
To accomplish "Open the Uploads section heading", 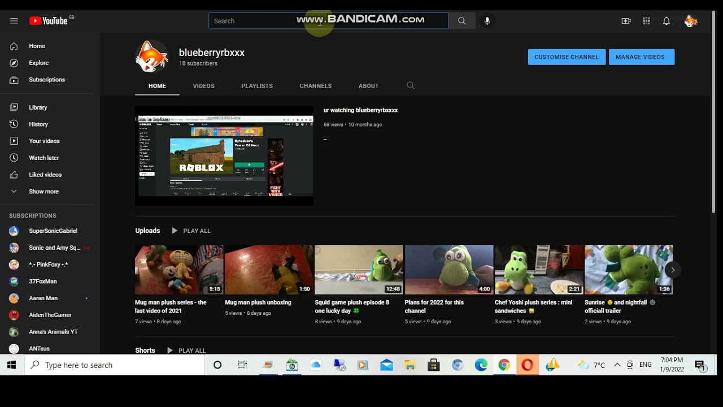I will point(147,231).
